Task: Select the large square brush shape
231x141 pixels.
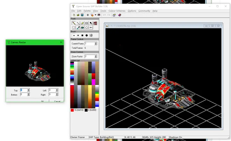Action: point(82,35)
